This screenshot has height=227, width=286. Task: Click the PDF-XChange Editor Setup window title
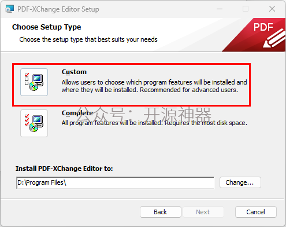58,9
